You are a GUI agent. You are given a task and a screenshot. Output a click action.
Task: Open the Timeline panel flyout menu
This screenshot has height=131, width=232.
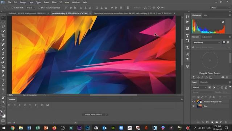pos(182,99)
